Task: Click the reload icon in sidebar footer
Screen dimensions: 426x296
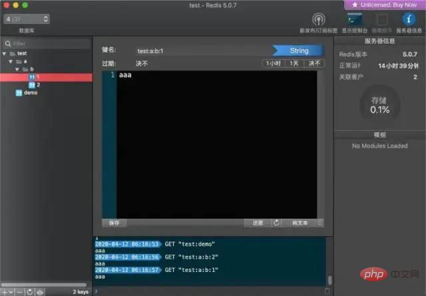Action: (x=29, y=291)
